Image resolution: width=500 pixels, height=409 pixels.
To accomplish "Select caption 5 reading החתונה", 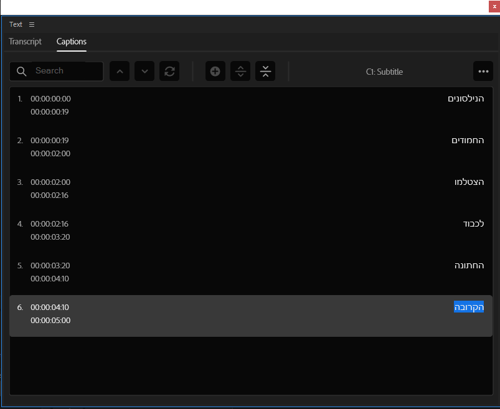I will (471, 265).
